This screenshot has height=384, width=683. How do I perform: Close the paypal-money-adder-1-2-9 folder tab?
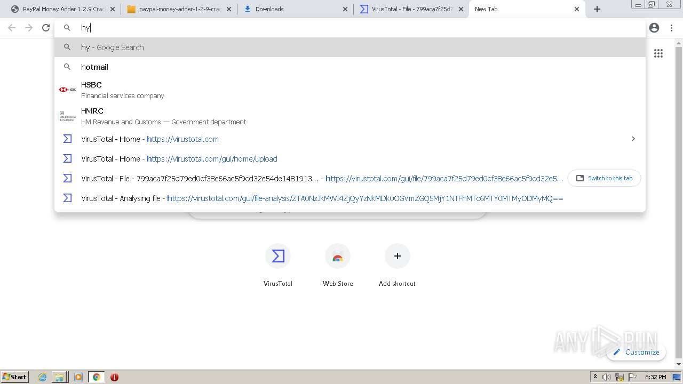[229, 9]
